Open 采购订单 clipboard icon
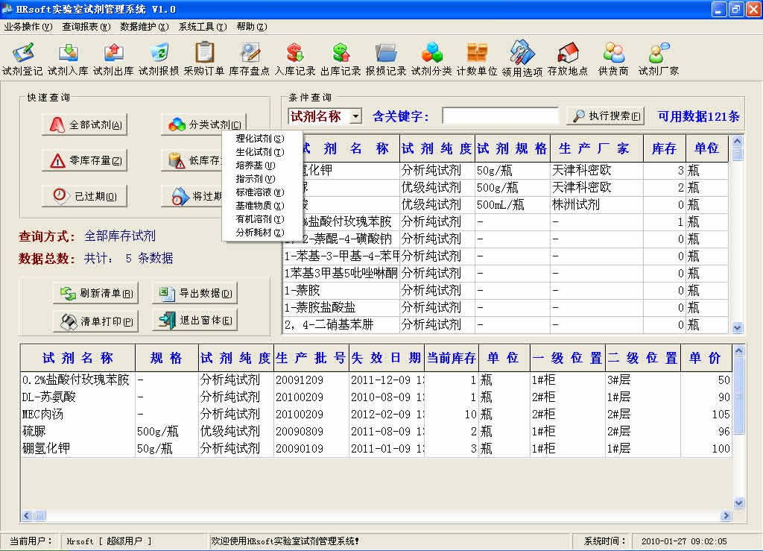The width and height of the screenshot is (763, 551). tap(204, 59)
